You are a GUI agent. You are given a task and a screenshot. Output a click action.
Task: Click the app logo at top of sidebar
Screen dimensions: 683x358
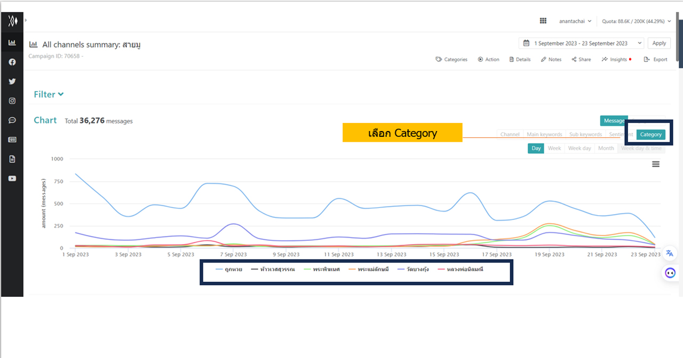pyautogui.click(x=12, y=21)
